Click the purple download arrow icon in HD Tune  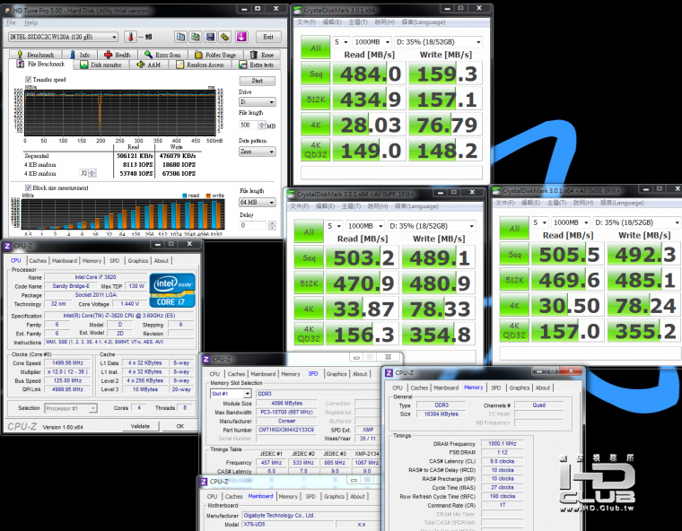tap(241, 37)
